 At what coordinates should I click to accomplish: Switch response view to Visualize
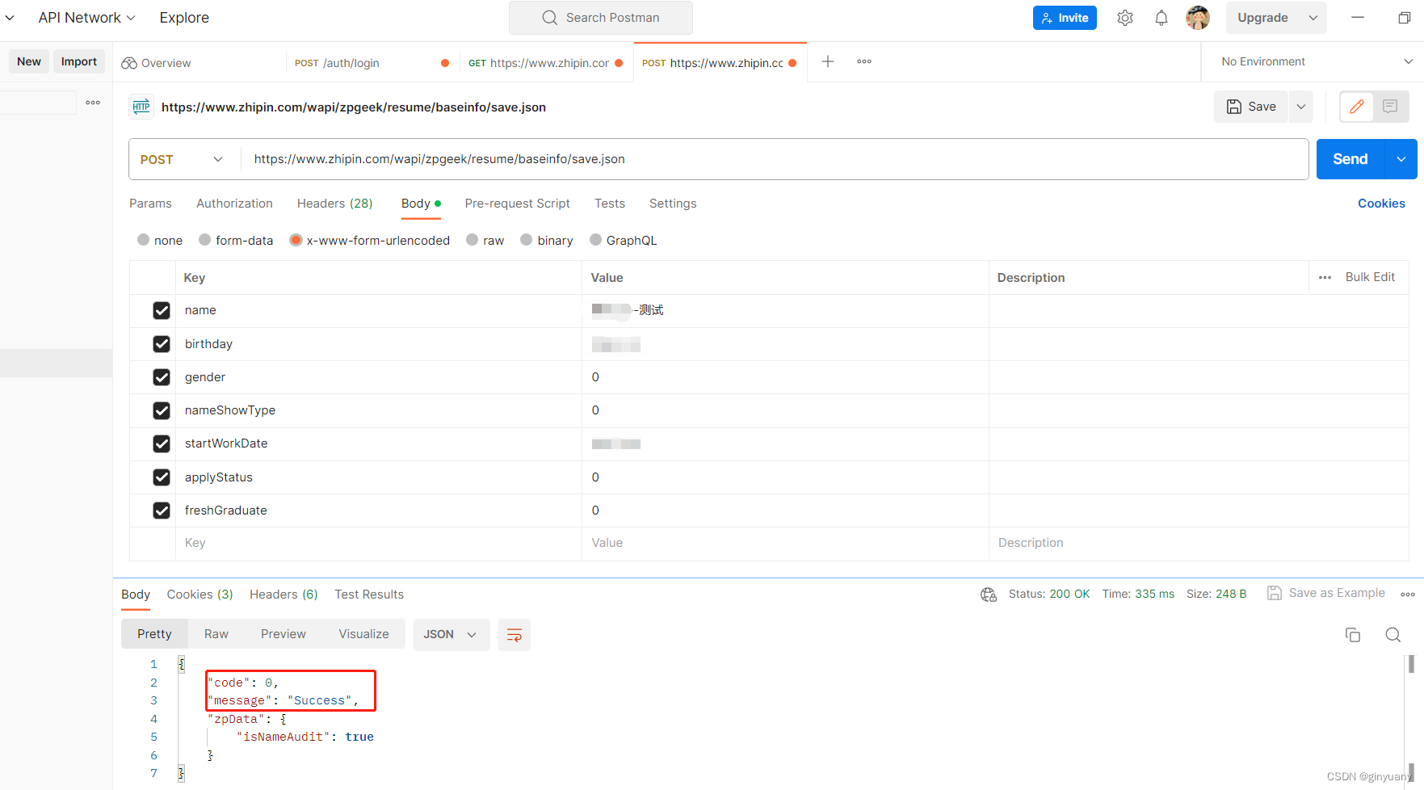point(363,635)
